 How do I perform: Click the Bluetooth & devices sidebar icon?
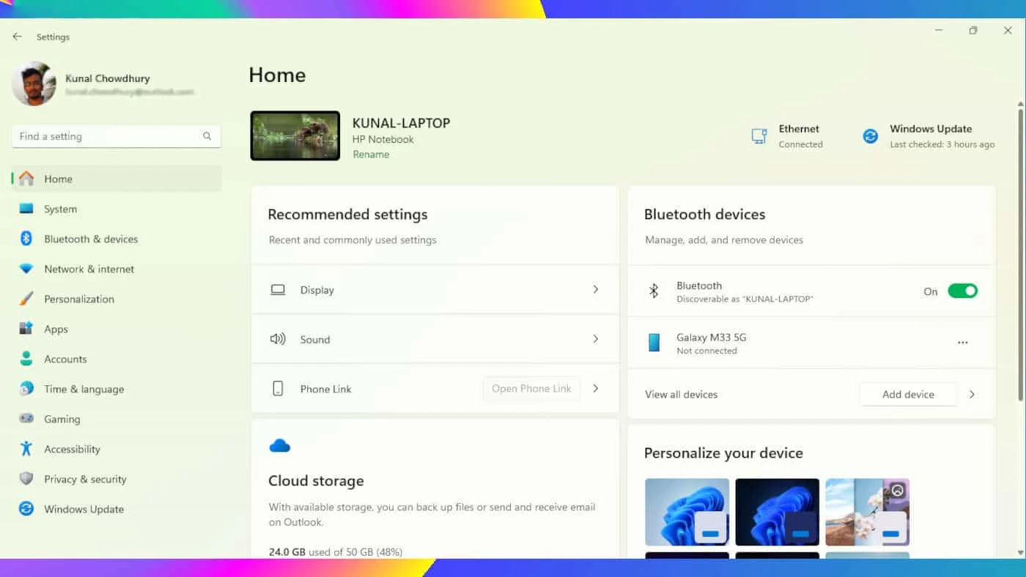26,239
